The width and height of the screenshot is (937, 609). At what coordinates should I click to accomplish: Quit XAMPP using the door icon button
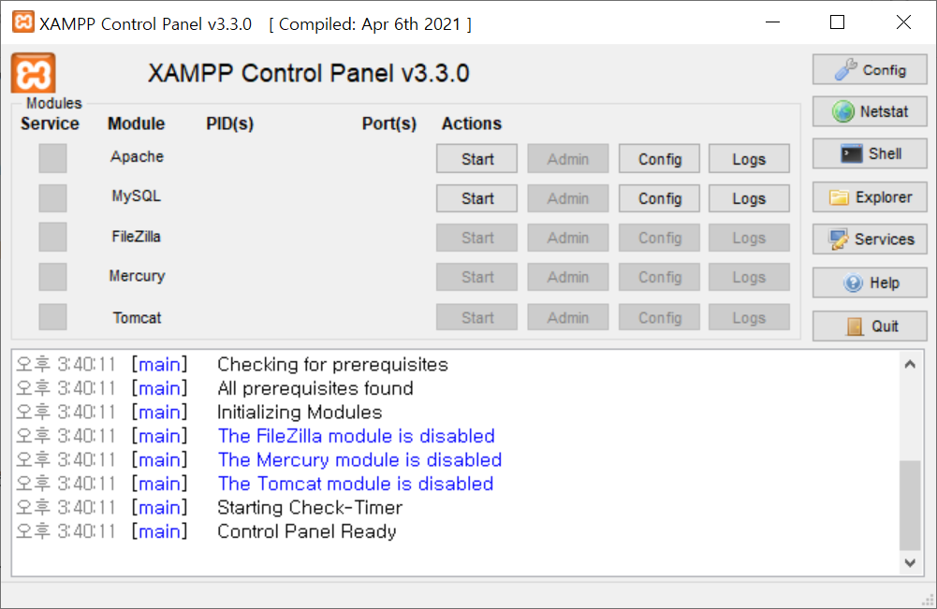[870, 326]
